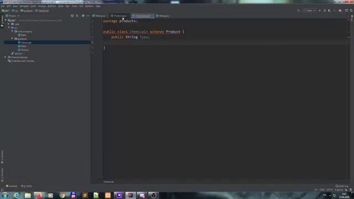This screenshot has width=354, height=199.
Task: Toggle the Favorites tool window side tab
Action: [x=2, y=156]
